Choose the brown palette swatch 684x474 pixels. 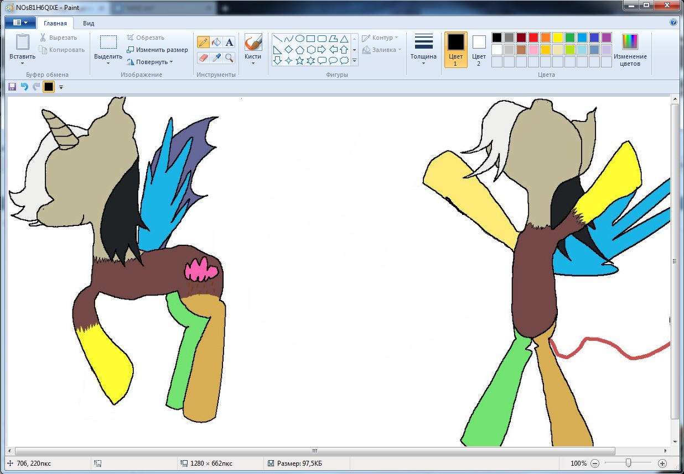click(521, 50)
